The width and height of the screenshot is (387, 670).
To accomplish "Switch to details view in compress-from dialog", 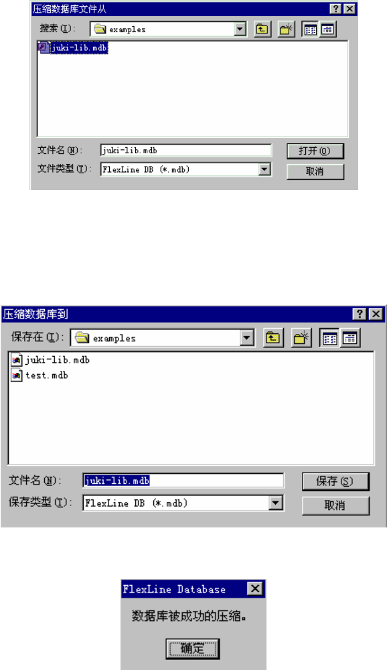I will [327, 29].
